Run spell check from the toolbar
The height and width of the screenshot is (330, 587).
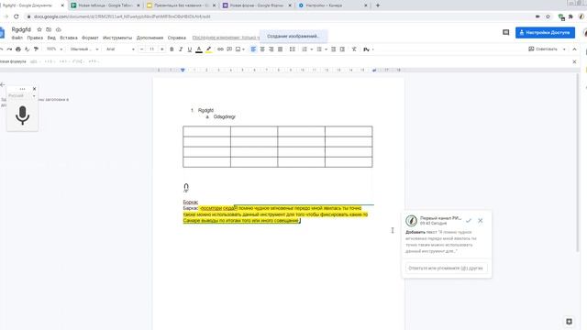coord(27,49)
